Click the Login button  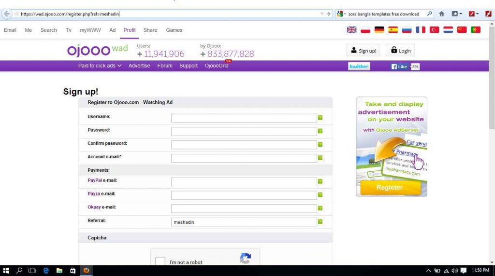pos(400,51)
